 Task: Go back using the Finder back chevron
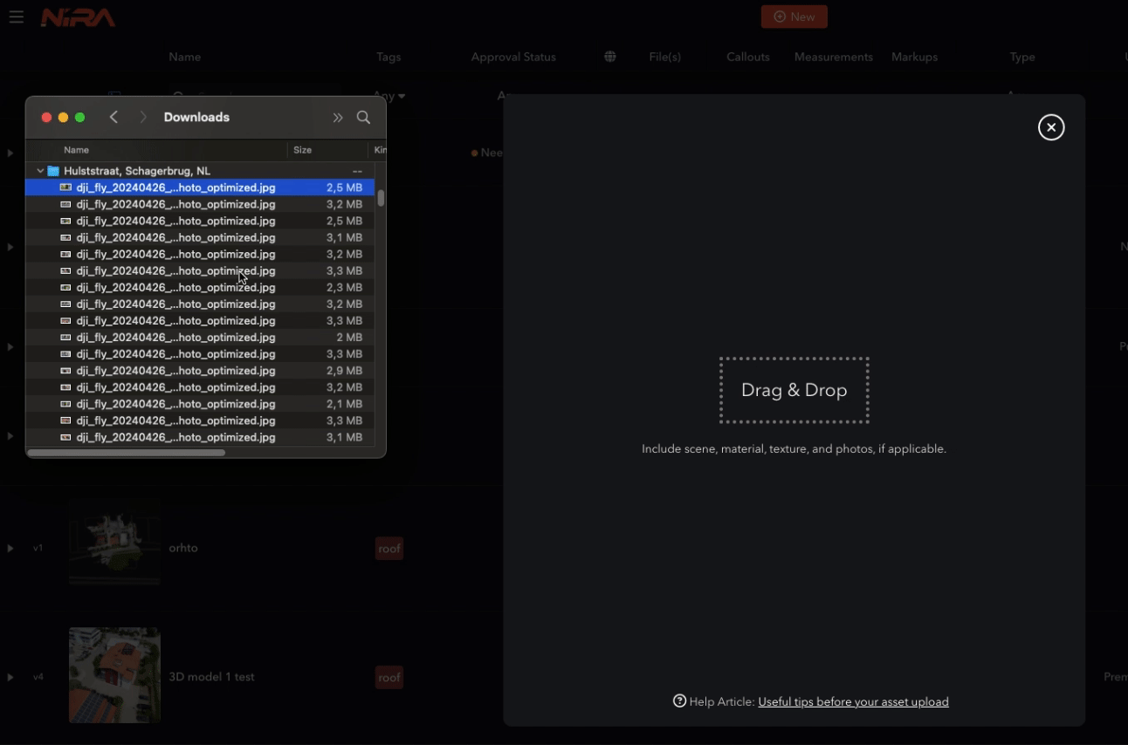[113, 117]
